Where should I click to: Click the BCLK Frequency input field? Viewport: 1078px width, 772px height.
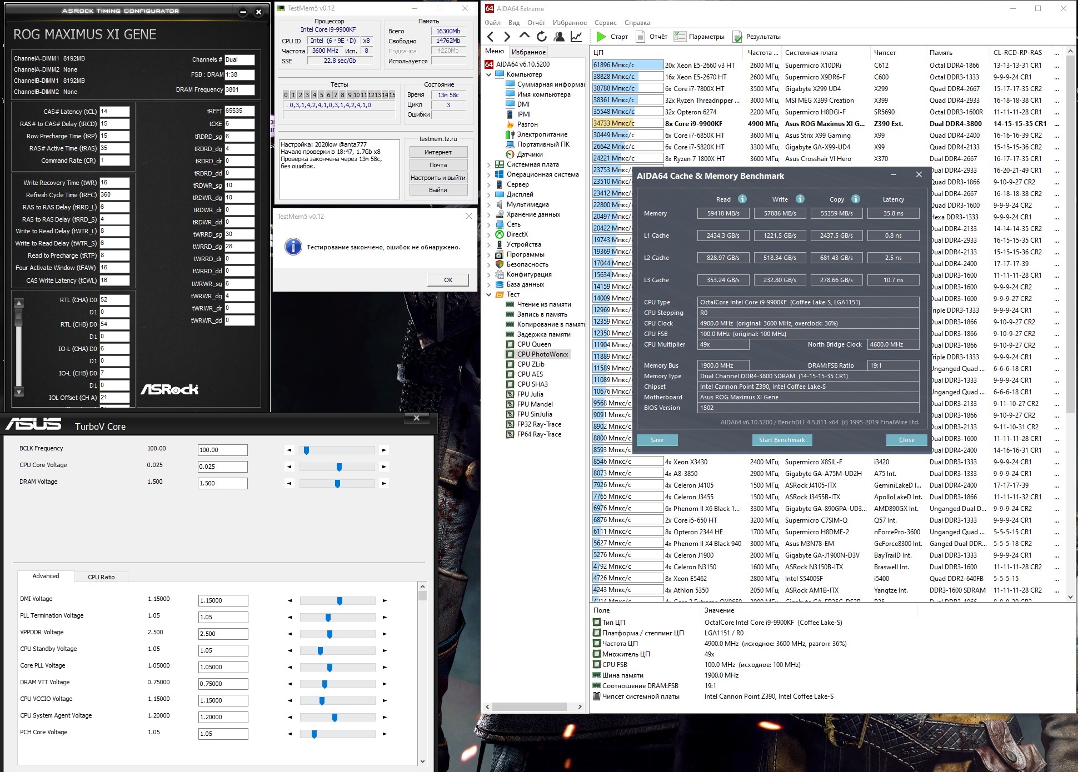222,450
